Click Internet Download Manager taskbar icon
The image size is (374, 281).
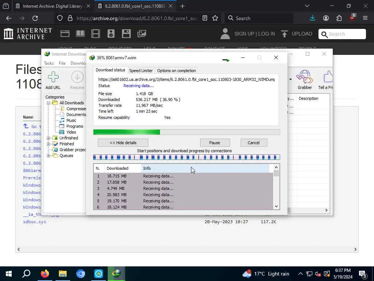pyautogui.click(x=117, y=274)
